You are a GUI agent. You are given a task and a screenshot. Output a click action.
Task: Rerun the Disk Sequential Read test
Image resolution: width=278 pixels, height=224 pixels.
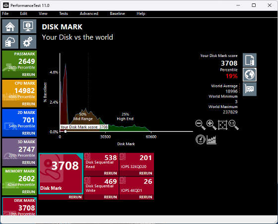110,173
